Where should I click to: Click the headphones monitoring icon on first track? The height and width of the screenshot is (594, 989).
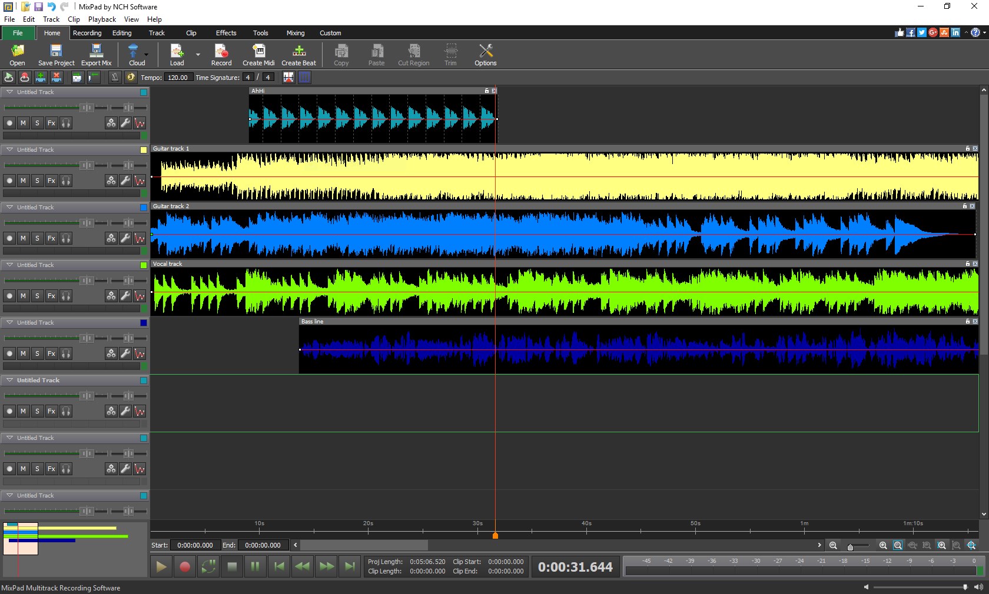pos(66,124)
